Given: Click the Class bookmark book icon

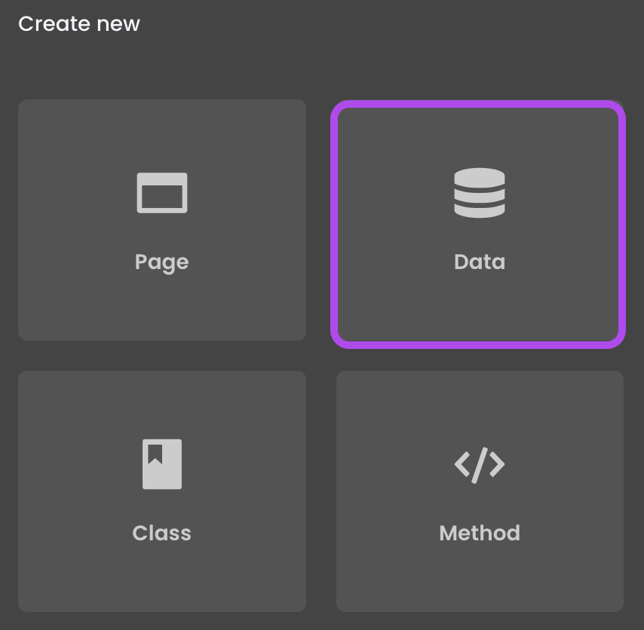Looking at the screenshot, I should tap(162, 464).
